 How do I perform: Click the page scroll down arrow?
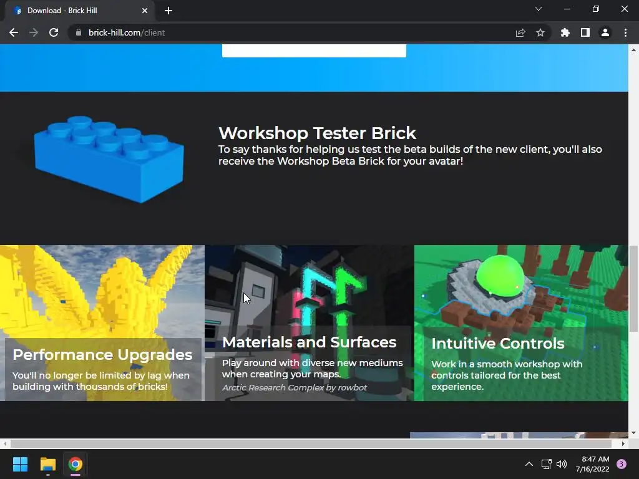634,433
